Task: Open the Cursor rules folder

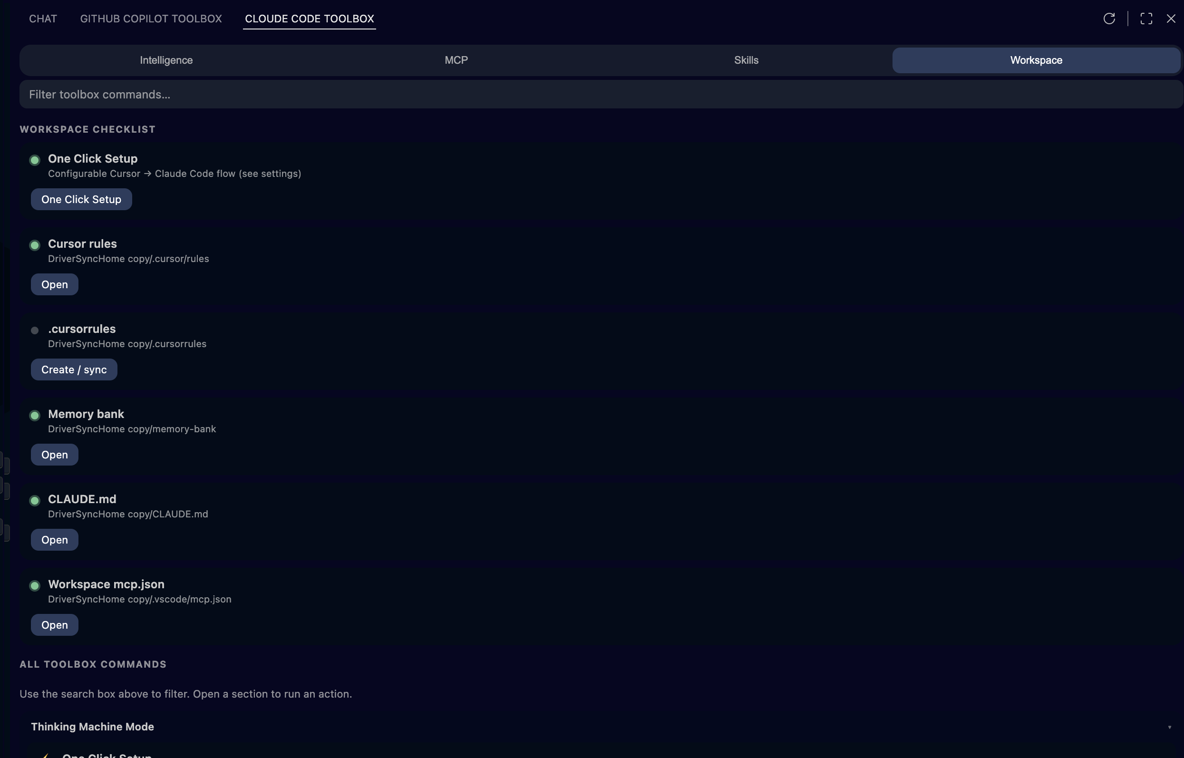Action: point(55,284)
